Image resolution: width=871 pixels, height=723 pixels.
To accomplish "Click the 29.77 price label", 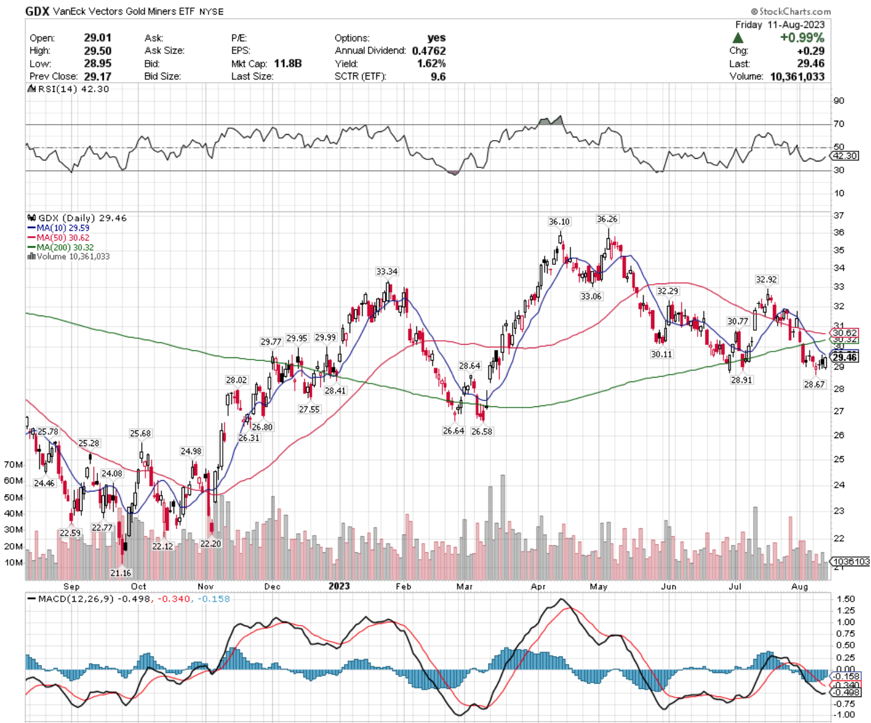I will tap(271, 342).
